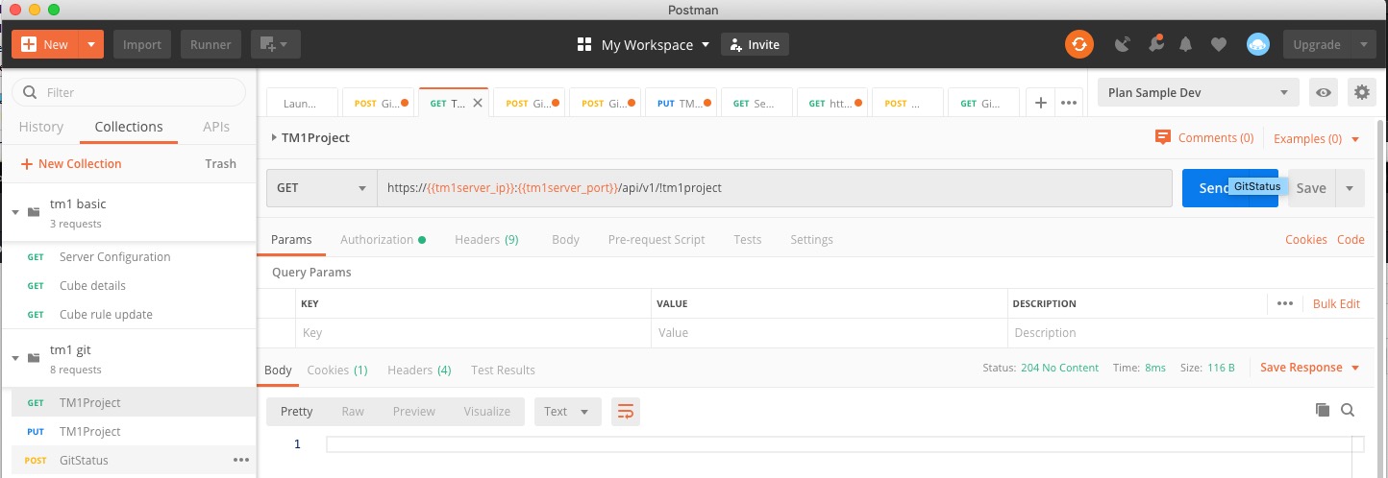Copy response body to clipboard icon
This screenshot has height=478, width=1388.
click(x=1323, y=410)
